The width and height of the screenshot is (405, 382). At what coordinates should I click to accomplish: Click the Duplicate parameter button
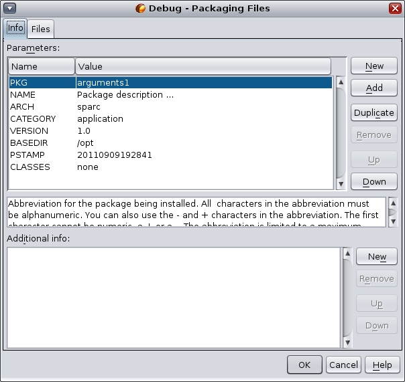[x=373, y=112]
